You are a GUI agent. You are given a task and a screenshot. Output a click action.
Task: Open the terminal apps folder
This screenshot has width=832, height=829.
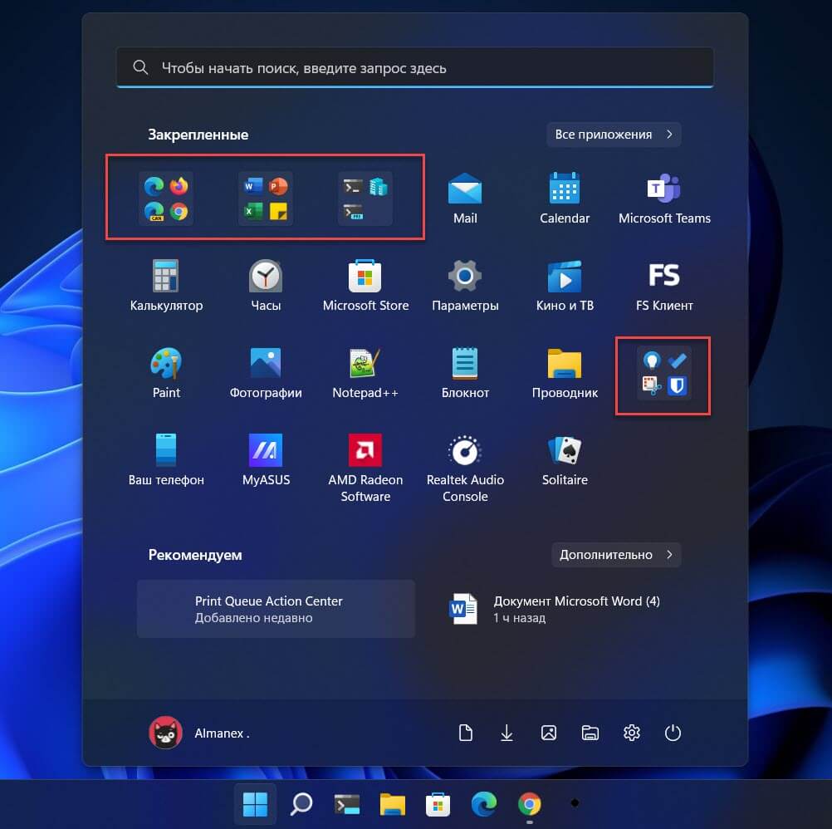(x=365, y=198)
